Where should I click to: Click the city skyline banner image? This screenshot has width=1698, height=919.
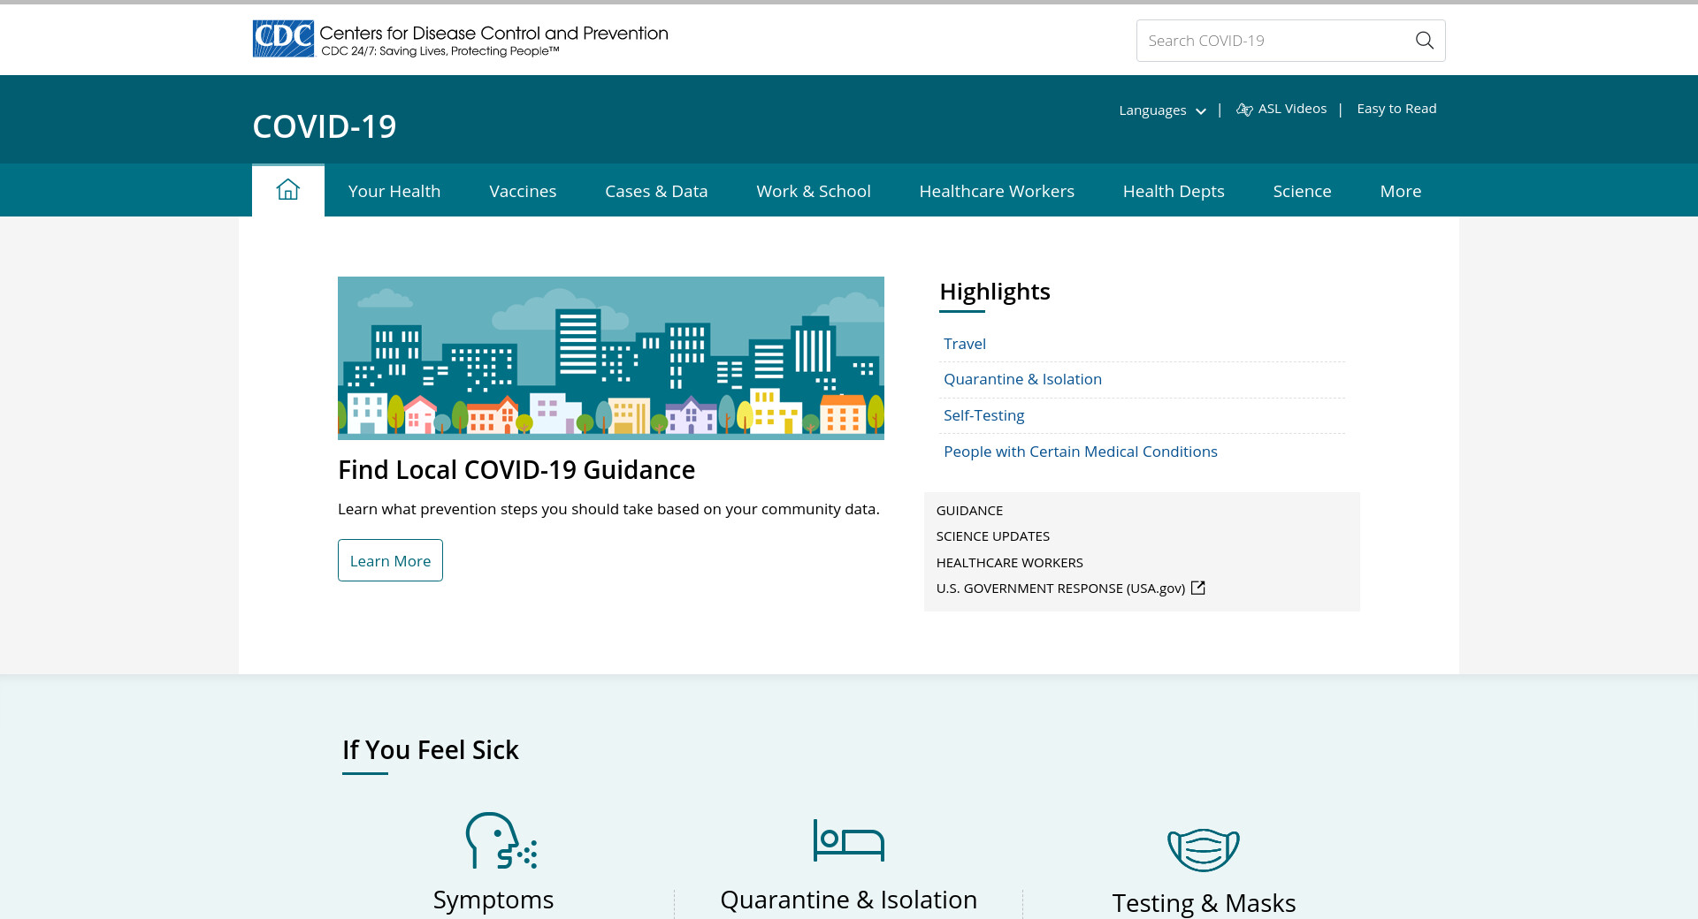(x=610, y=358)
